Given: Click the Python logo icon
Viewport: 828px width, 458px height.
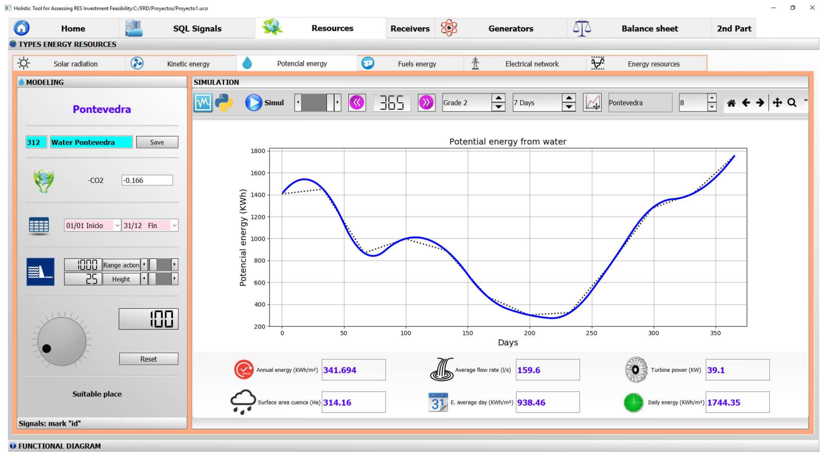Looking at the screenshot, I should tap(224, 103).
